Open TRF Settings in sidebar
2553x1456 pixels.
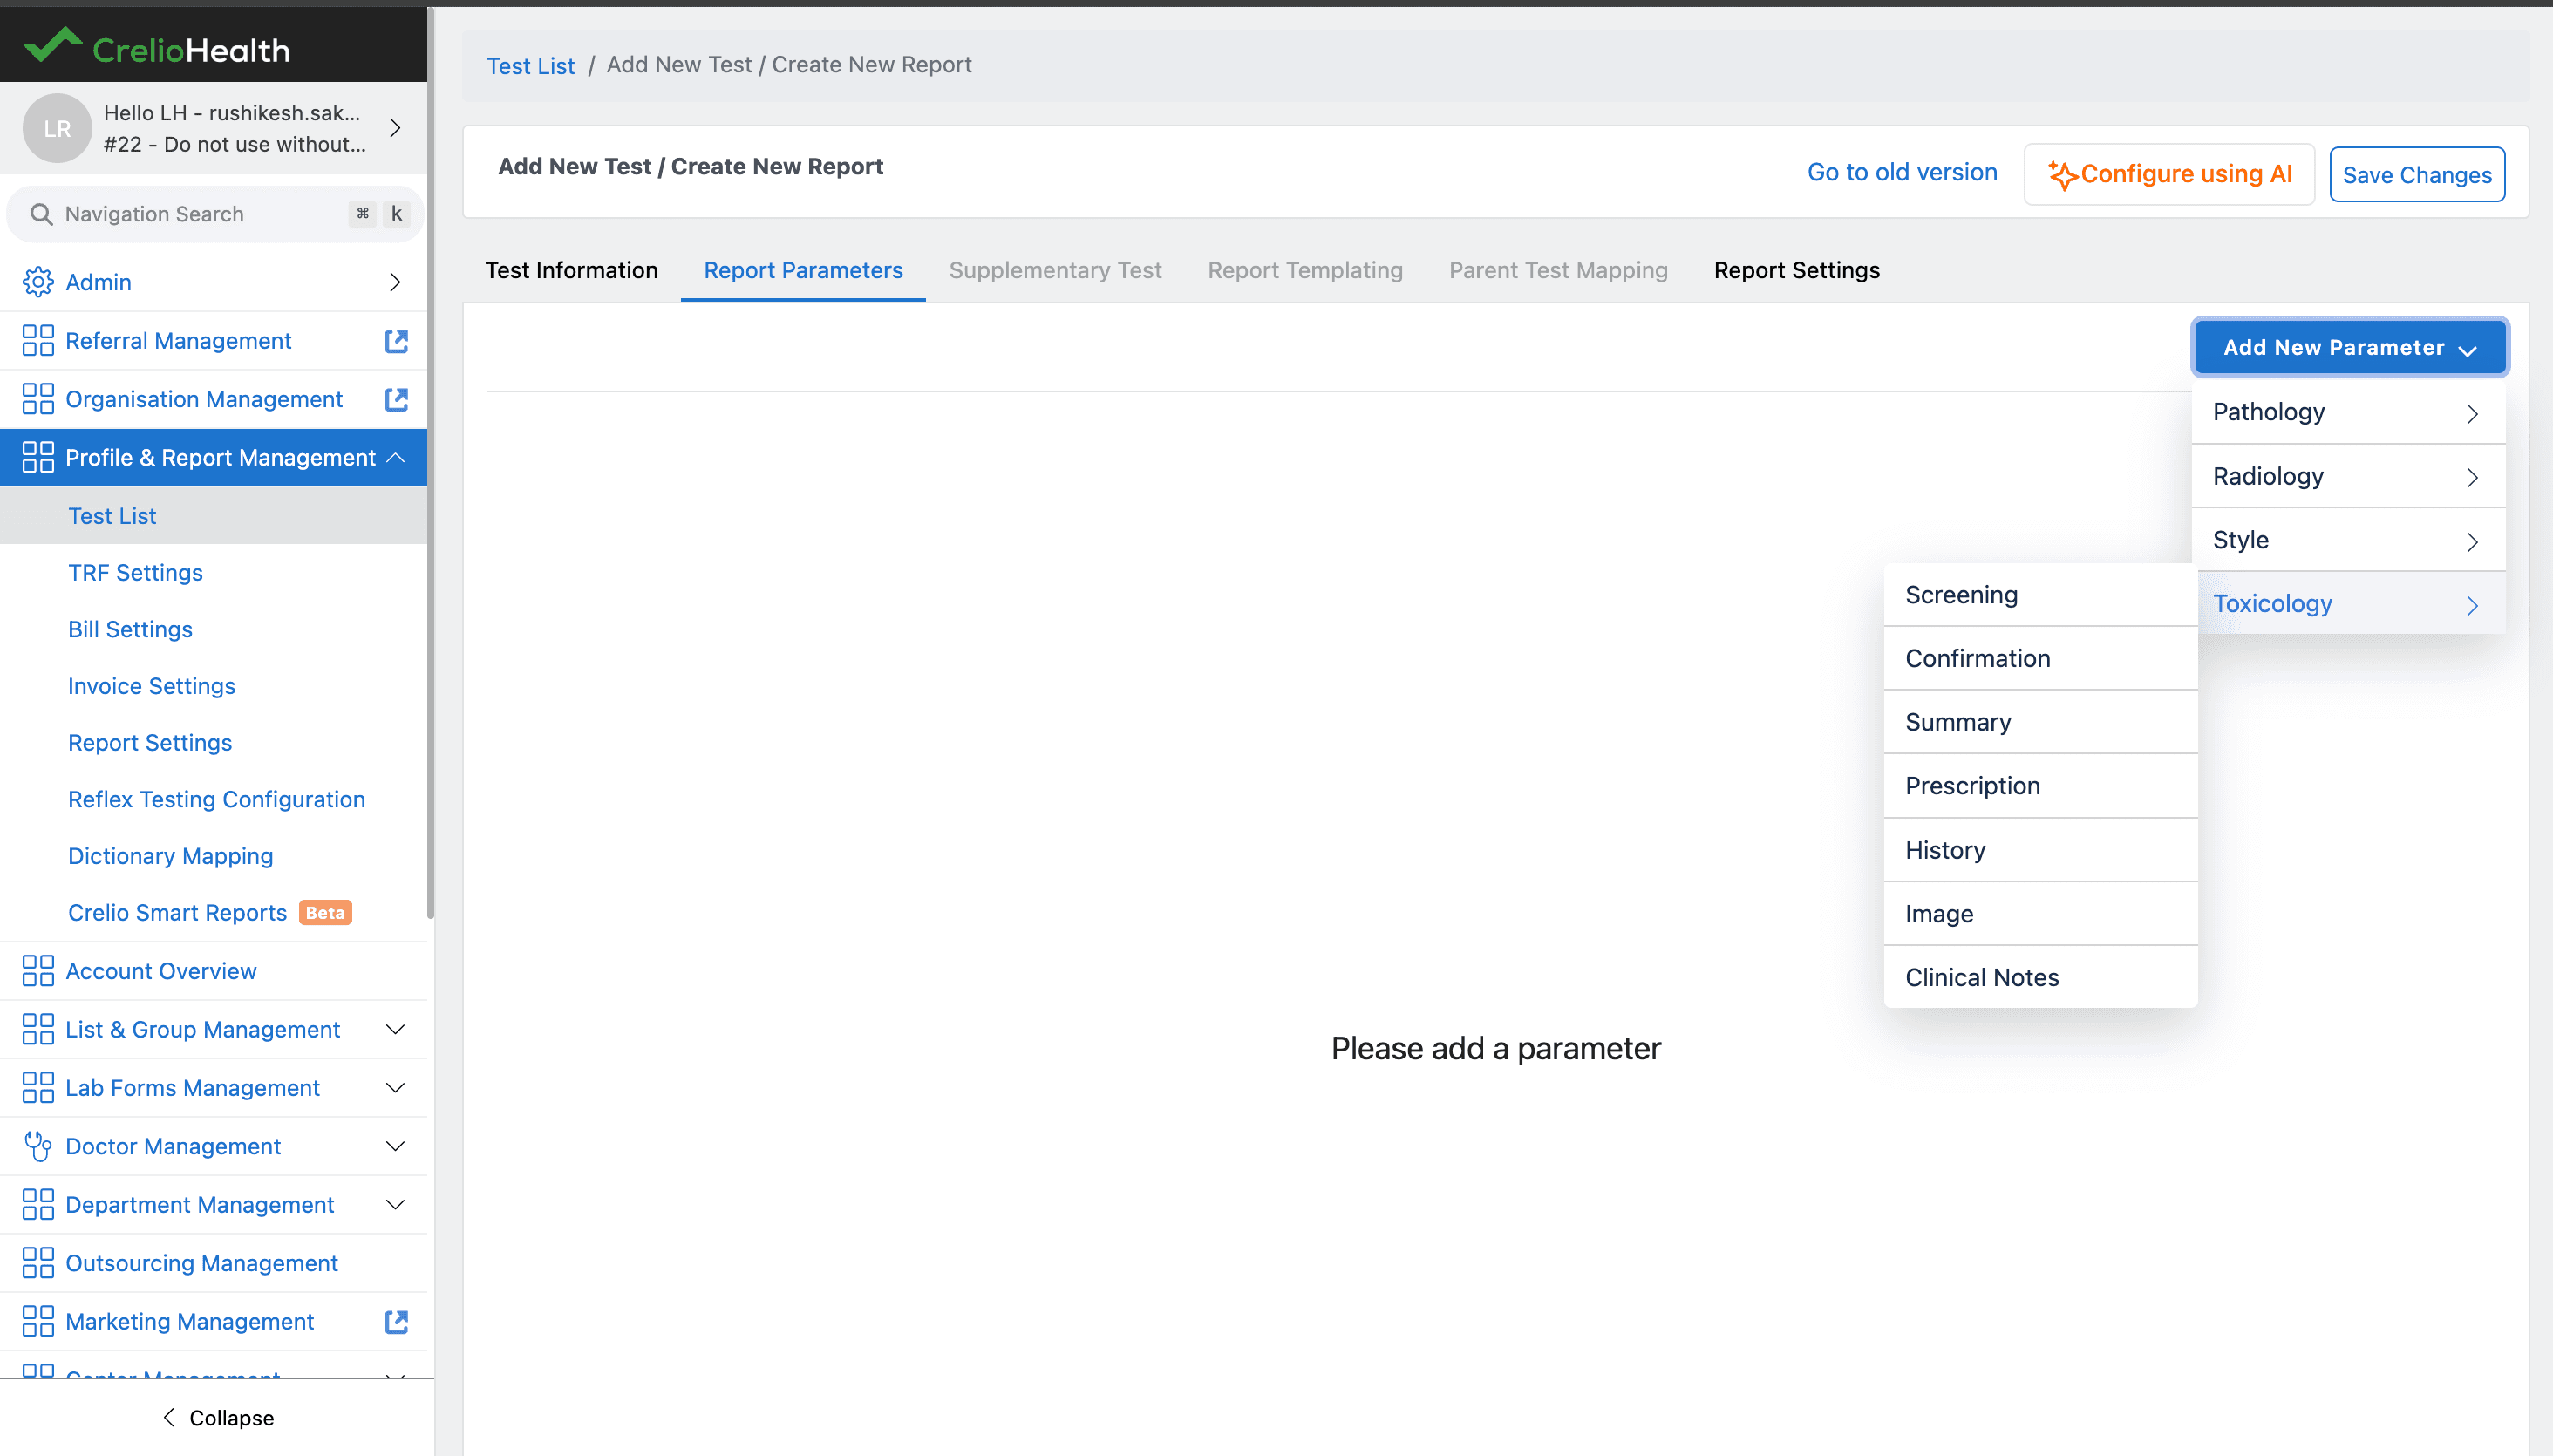213,573
